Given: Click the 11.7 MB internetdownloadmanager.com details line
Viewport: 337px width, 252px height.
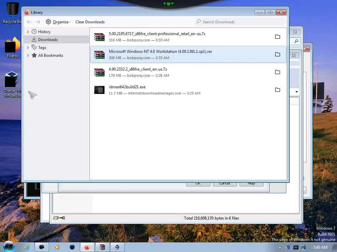Looking at the screenshot, I should coord(155,93).
